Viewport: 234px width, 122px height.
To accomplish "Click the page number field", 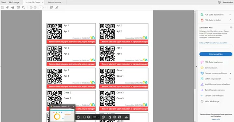I will coord(41,8).
